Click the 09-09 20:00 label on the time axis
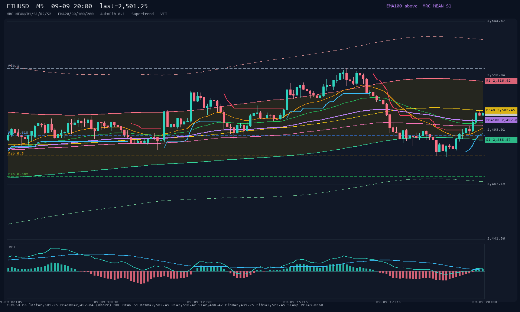The height and width of the screenshot is (312, 520). [485, 302]
